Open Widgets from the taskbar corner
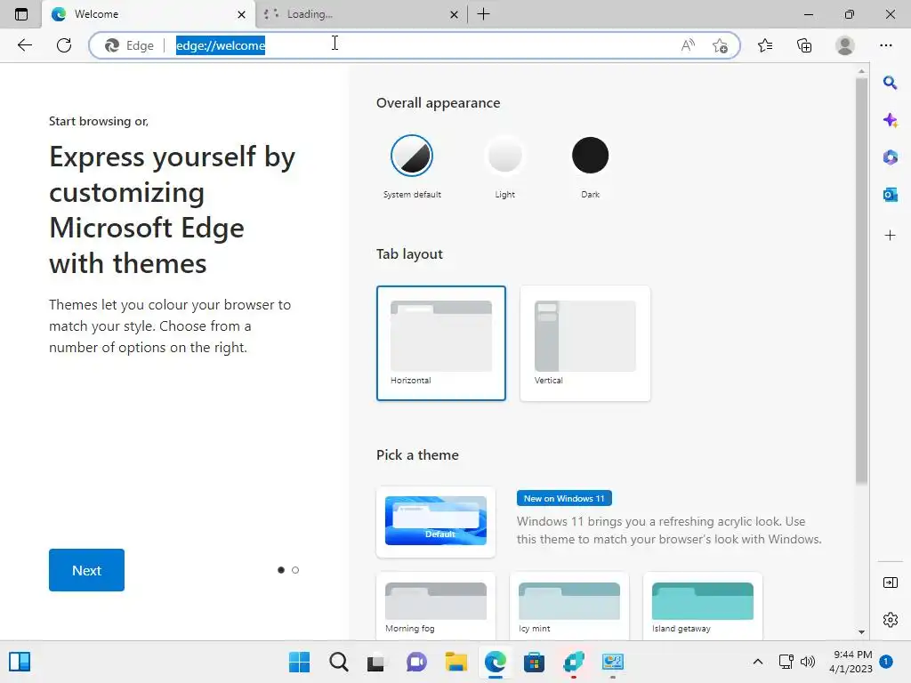The image size is (911, 683). [20, 662]
